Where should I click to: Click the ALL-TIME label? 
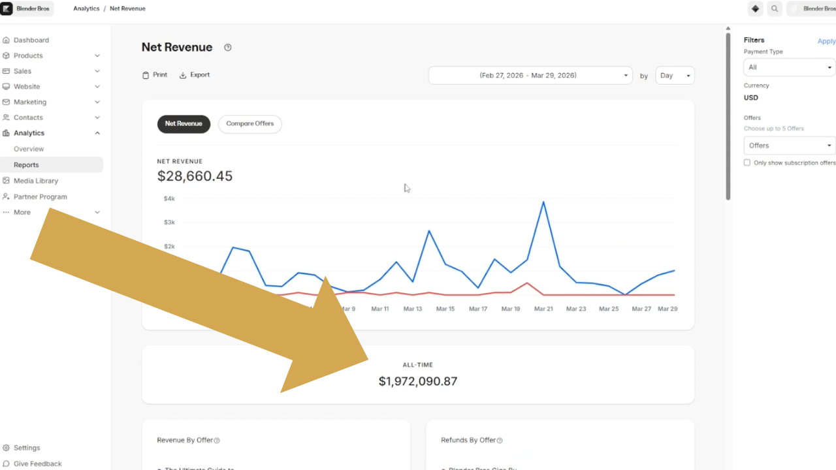[418, 365]
